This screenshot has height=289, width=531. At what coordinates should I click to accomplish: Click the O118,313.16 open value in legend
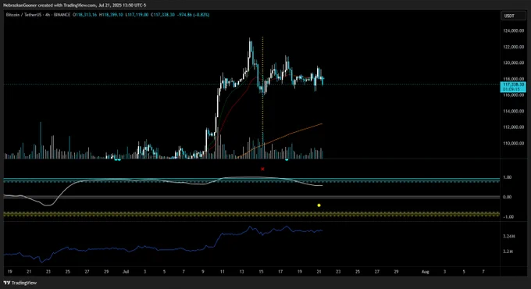tap(84, 15)
